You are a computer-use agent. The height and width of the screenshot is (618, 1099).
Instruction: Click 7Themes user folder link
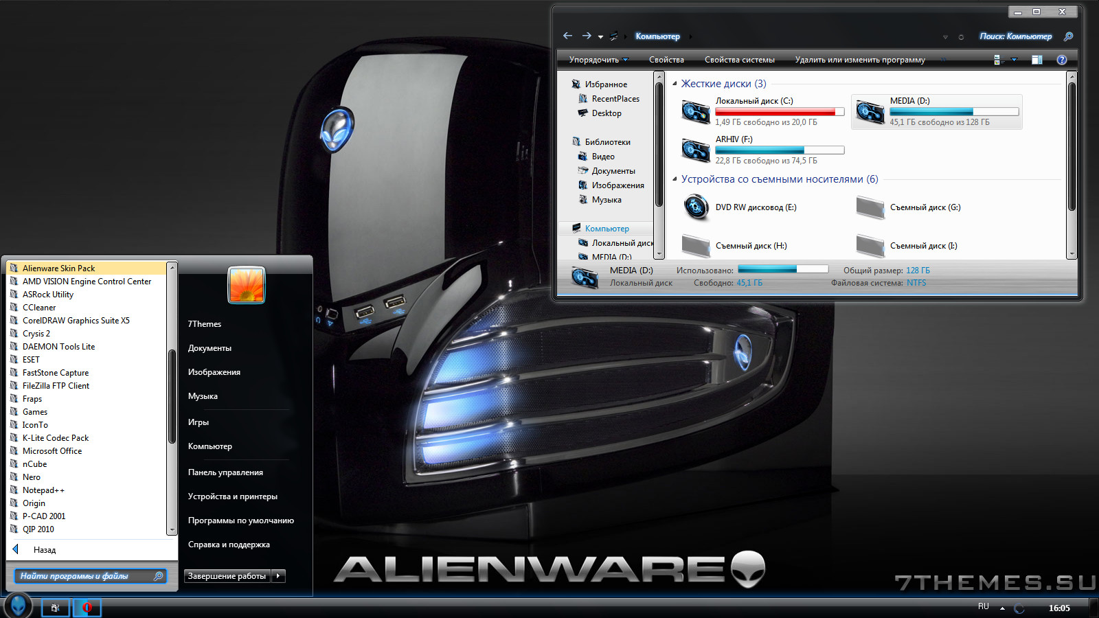tap(205, 324)
